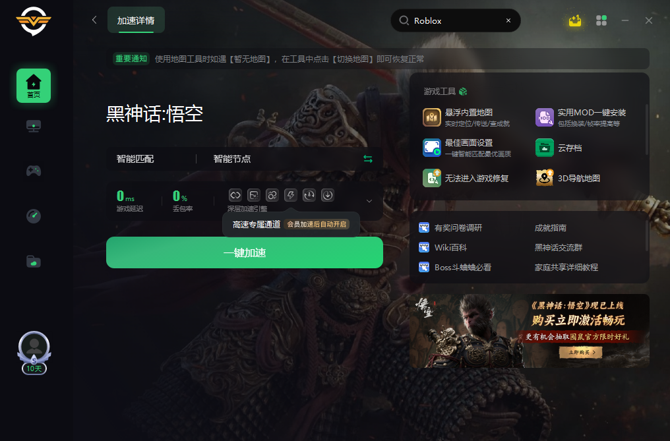Expand the deep acceleration engine chevron
This screenshot has width=670, height=441.
tap(369, 201)
